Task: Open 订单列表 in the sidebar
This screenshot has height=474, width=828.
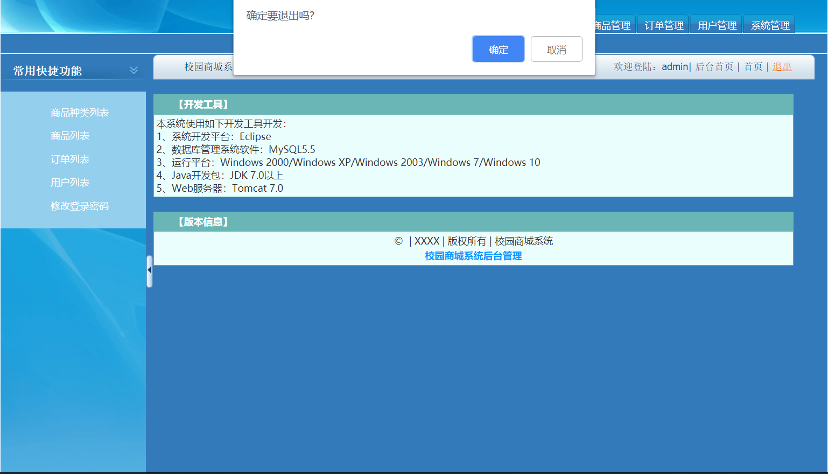Action: [x=70, y=159]
